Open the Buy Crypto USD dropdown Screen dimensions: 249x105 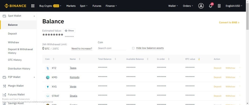tap(50, 6)
